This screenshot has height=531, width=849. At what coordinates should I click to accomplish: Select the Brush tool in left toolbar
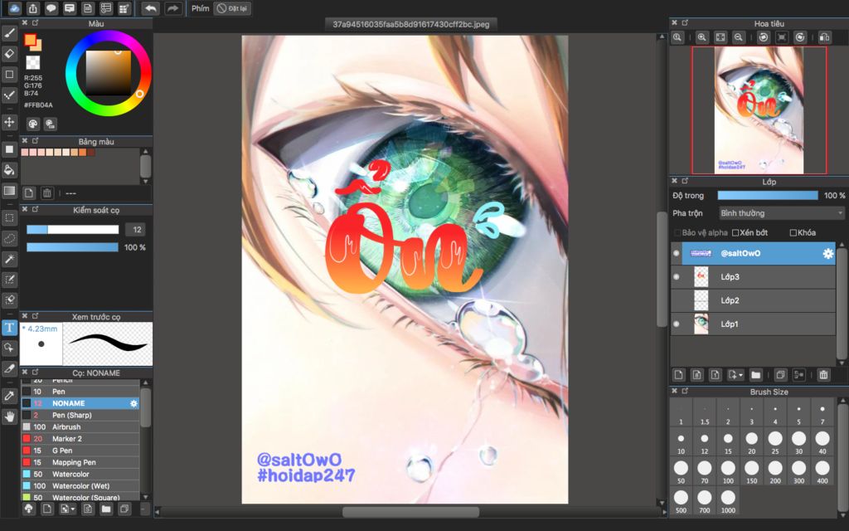tap(9, 33)
